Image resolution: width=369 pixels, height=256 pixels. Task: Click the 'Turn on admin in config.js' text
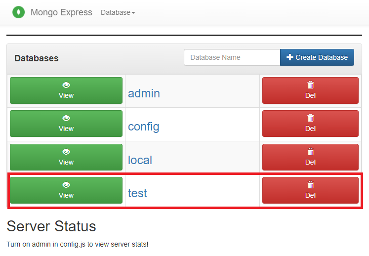tap(78, 244)
